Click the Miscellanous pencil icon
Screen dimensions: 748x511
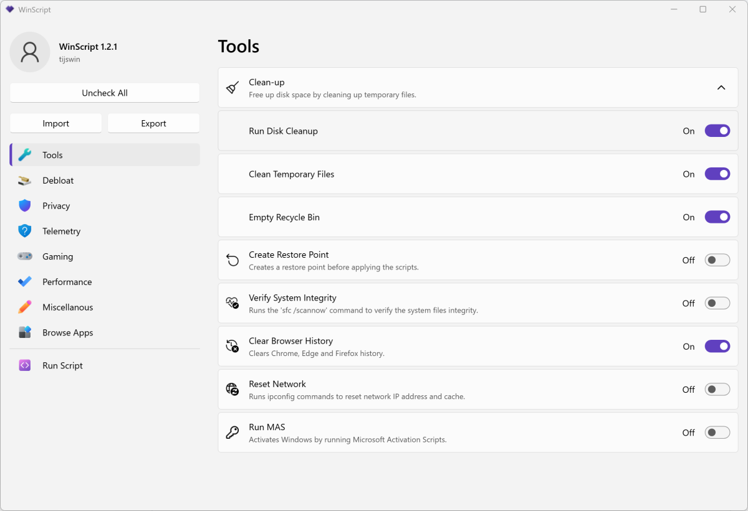click(x=25, y=307)
